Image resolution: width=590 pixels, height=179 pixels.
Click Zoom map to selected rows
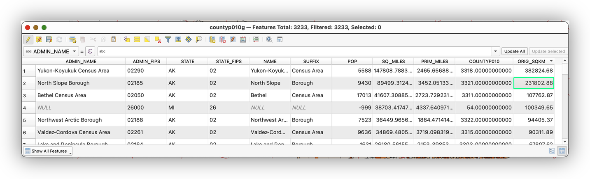coord(199,39)
